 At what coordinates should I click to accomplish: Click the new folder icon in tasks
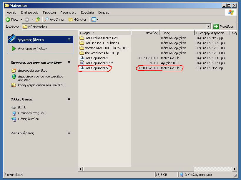coord(14,70)
